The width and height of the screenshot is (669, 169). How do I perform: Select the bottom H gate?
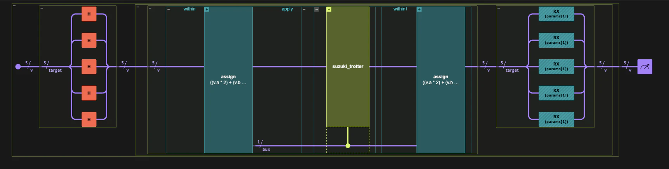(89, 119)
